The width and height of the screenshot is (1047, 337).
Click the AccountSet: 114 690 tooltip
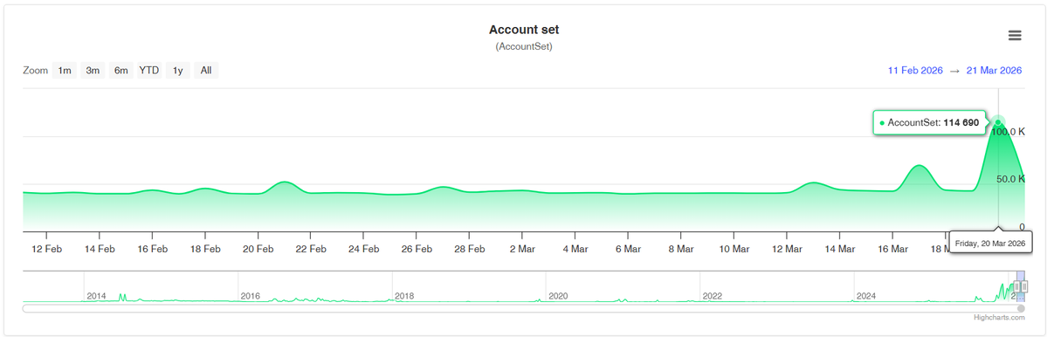929,123
